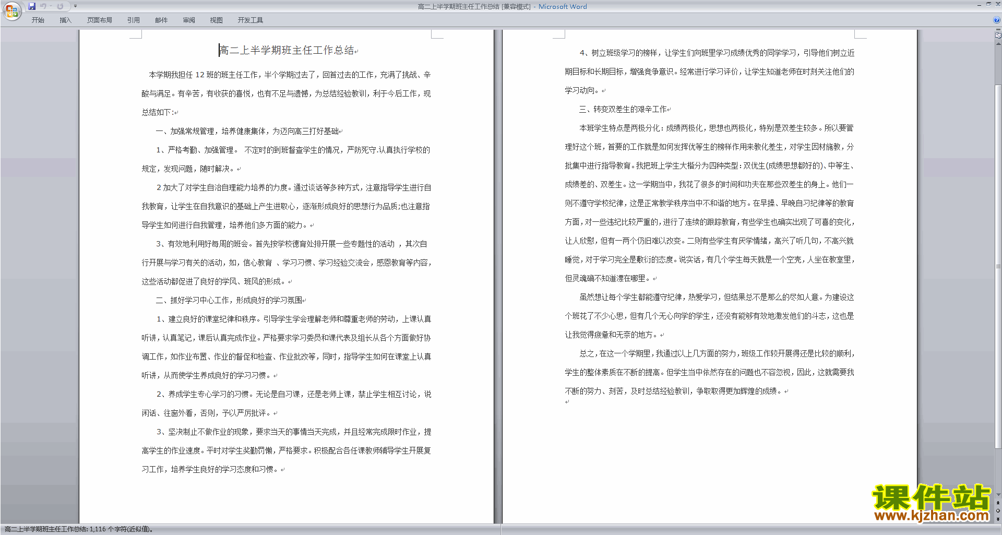Open the Select Browse Object button

point(998,511)
